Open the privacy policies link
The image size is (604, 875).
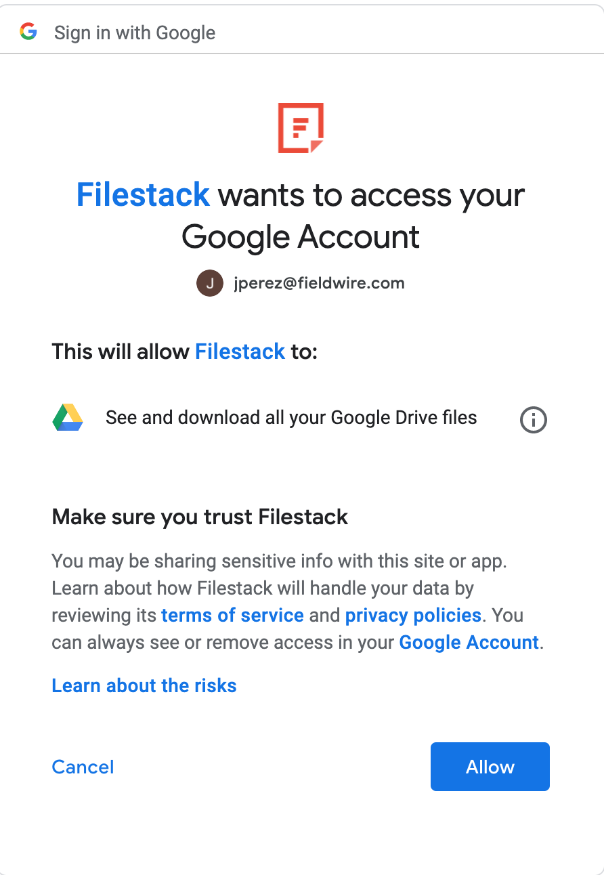(x=413, y=615)
